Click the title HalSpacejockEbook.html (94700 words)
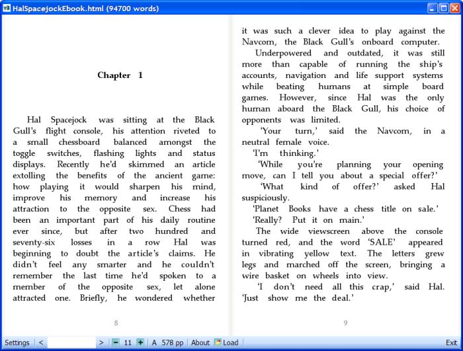The width and height of the screenshot is (463, 351). pyautogui.click(x=85, y=9)
